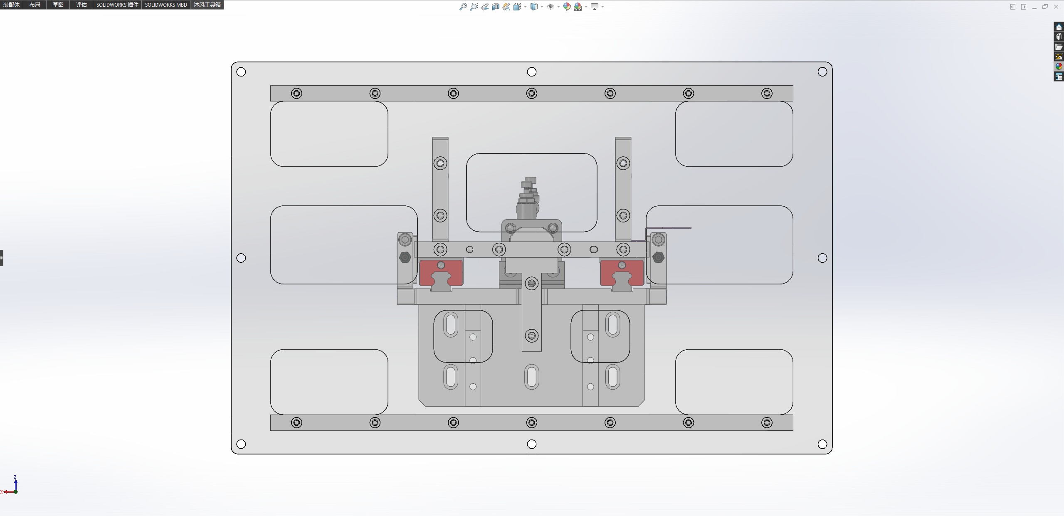
Task: Expand Hide/Show Items dropdown arrow
Action: pos(558,7)
